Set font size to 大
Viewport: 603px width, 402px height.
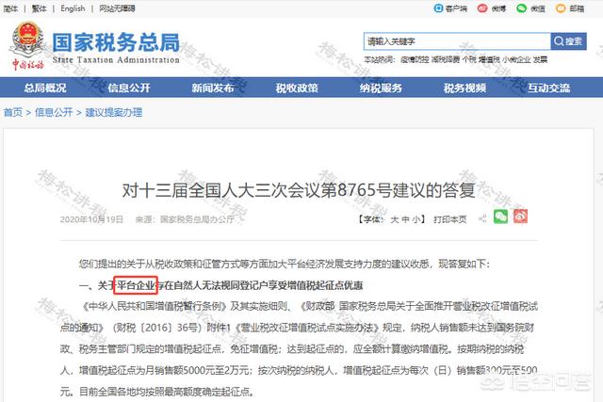[394, 219]
